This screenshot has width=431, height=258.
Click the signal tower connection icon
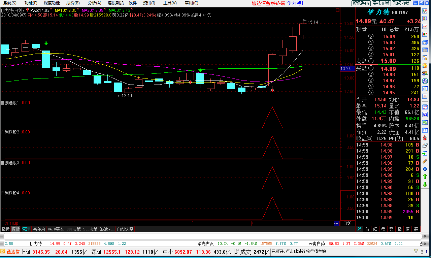(x=415, y=252)
